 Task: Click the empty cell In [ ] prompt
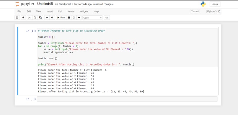tap(31, 99)
